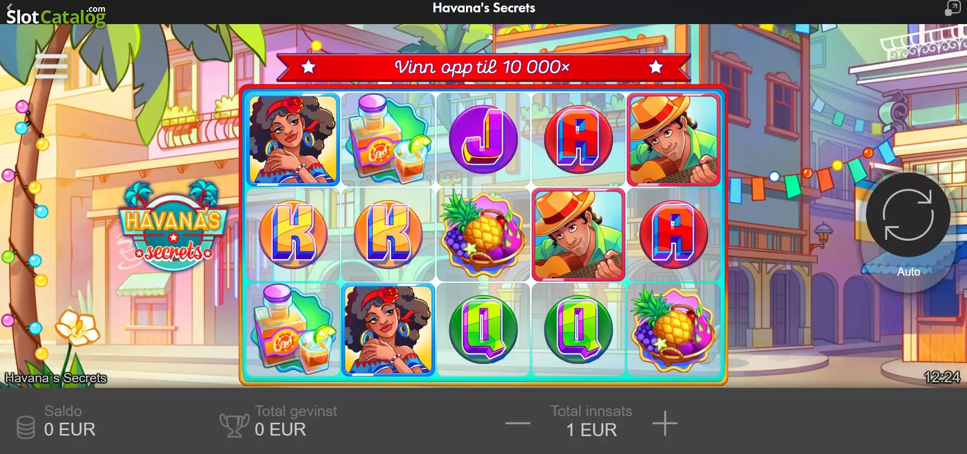The height and width of the screenshot is (454, 967).
Task: Click the coins icon by Saldo
Action: (26, 427)
